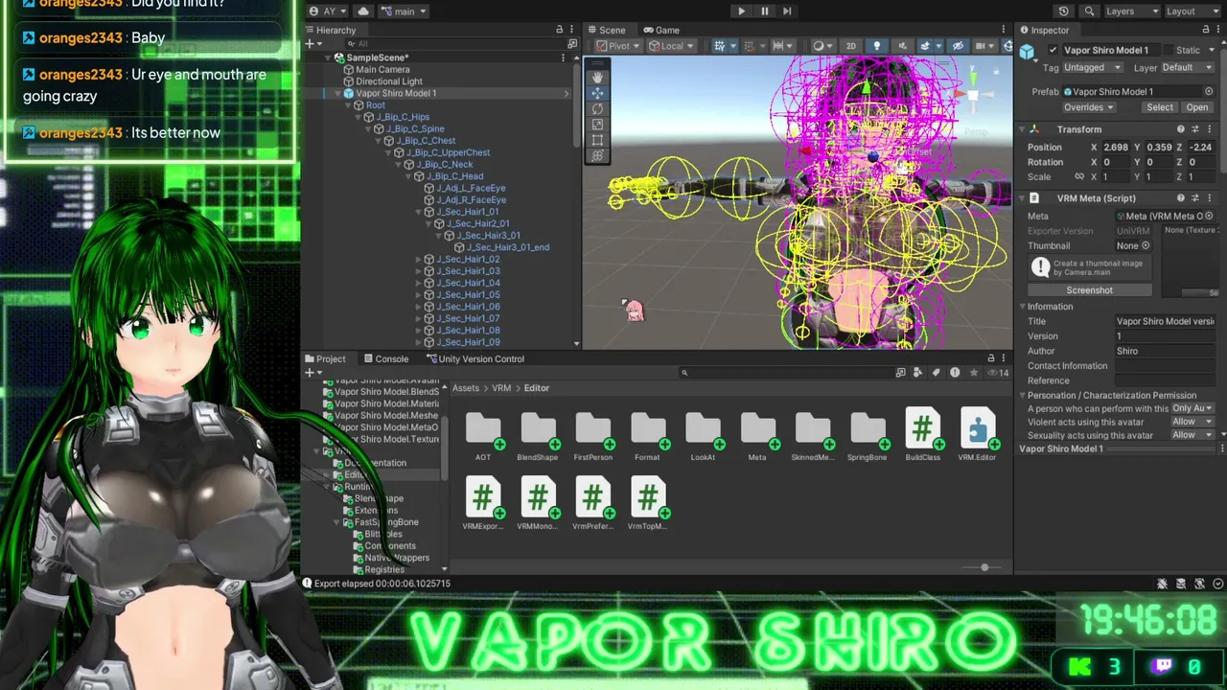
Task: Open the Local handle rotation dropdown
Action: (x=672, y=46)
